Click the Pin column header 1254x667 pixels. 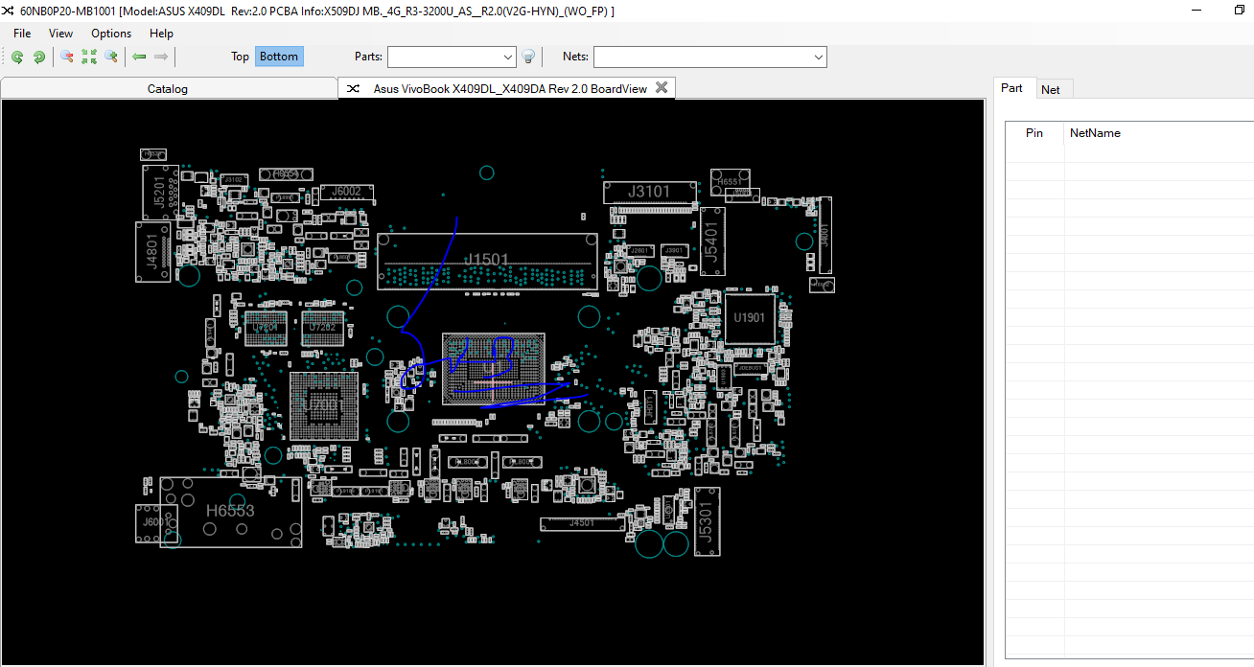(1034, 133)
